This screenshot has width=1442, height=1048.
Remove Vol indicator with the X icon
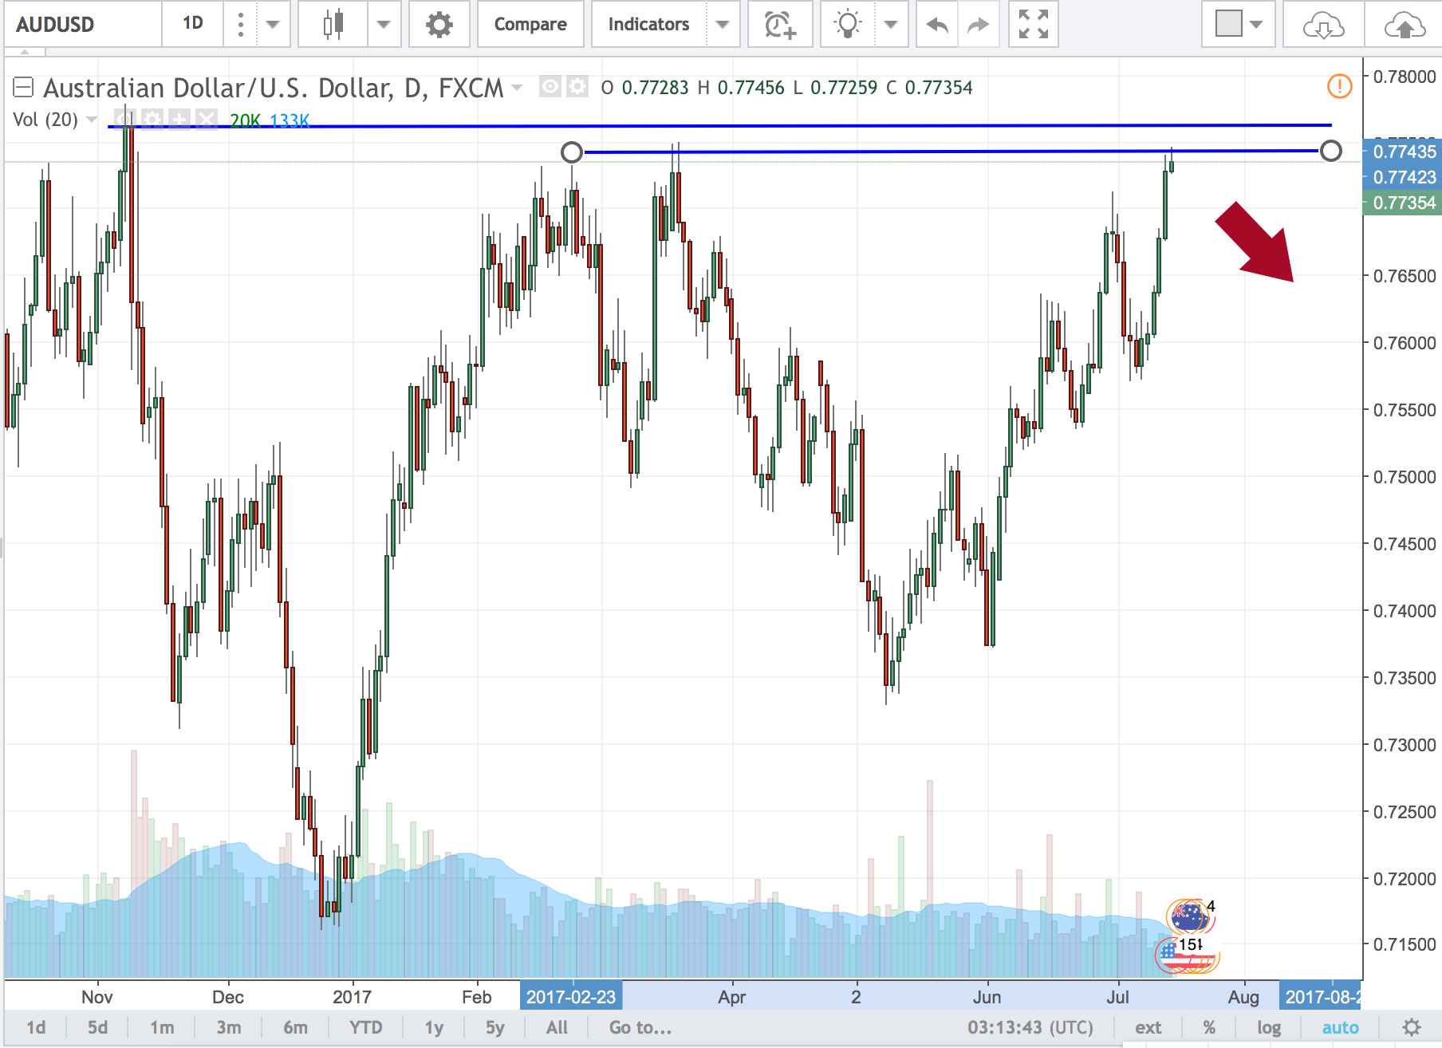point(207,120)
